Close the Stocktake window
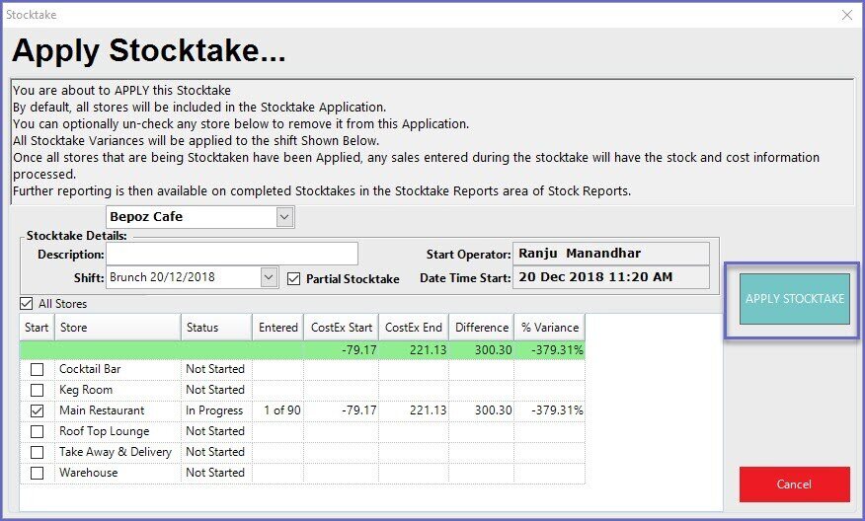Viewport: 865px width, 521px height. click(x=846, y=15)
